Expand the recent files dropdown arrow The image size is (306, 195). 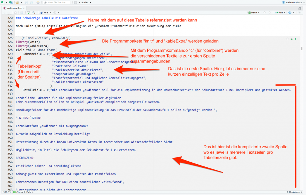21,2
